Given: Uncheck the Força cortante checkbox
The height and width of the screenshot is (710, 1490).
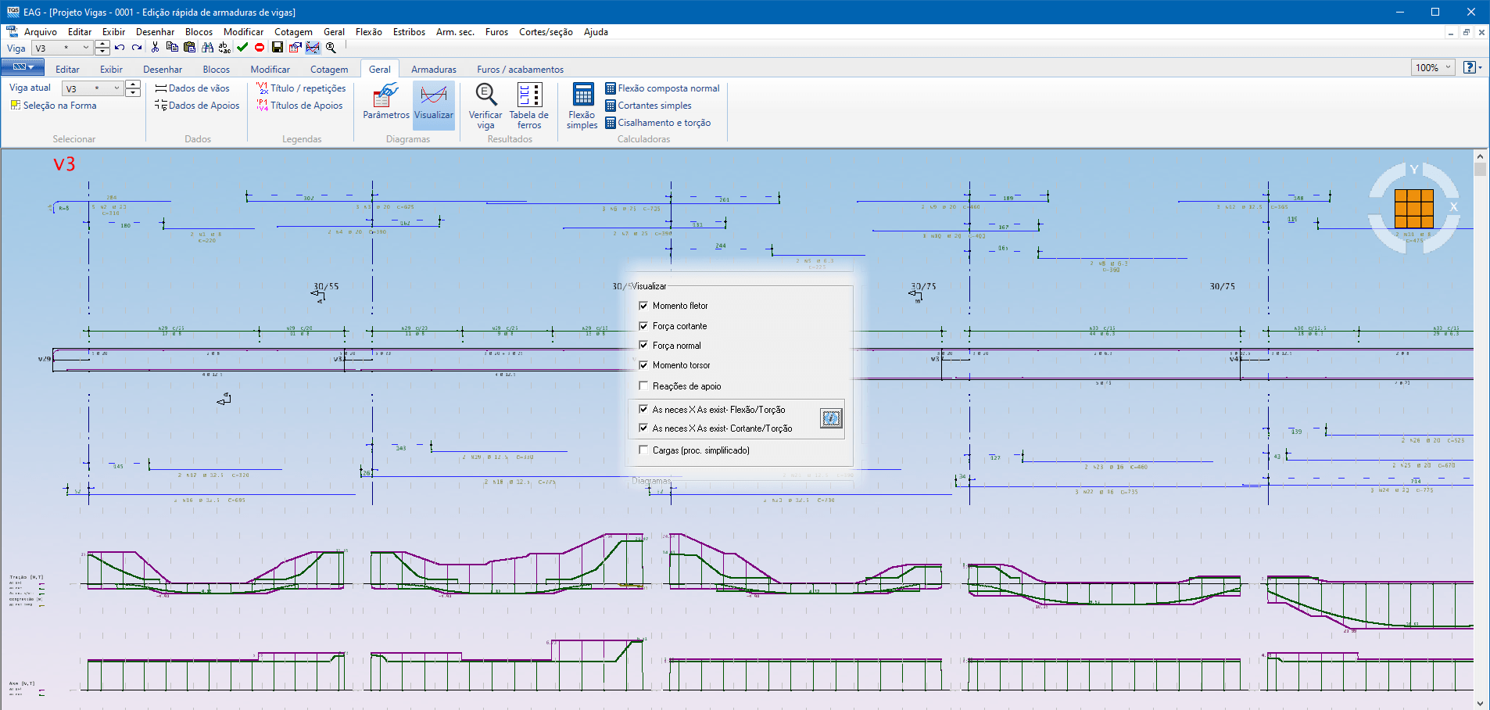Looking at the screenshot, I should (643, 326).
